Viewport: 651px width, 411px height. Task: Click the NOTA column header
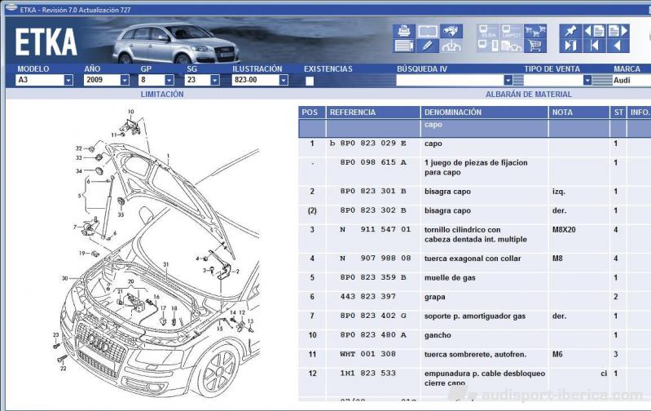point(578,113)
